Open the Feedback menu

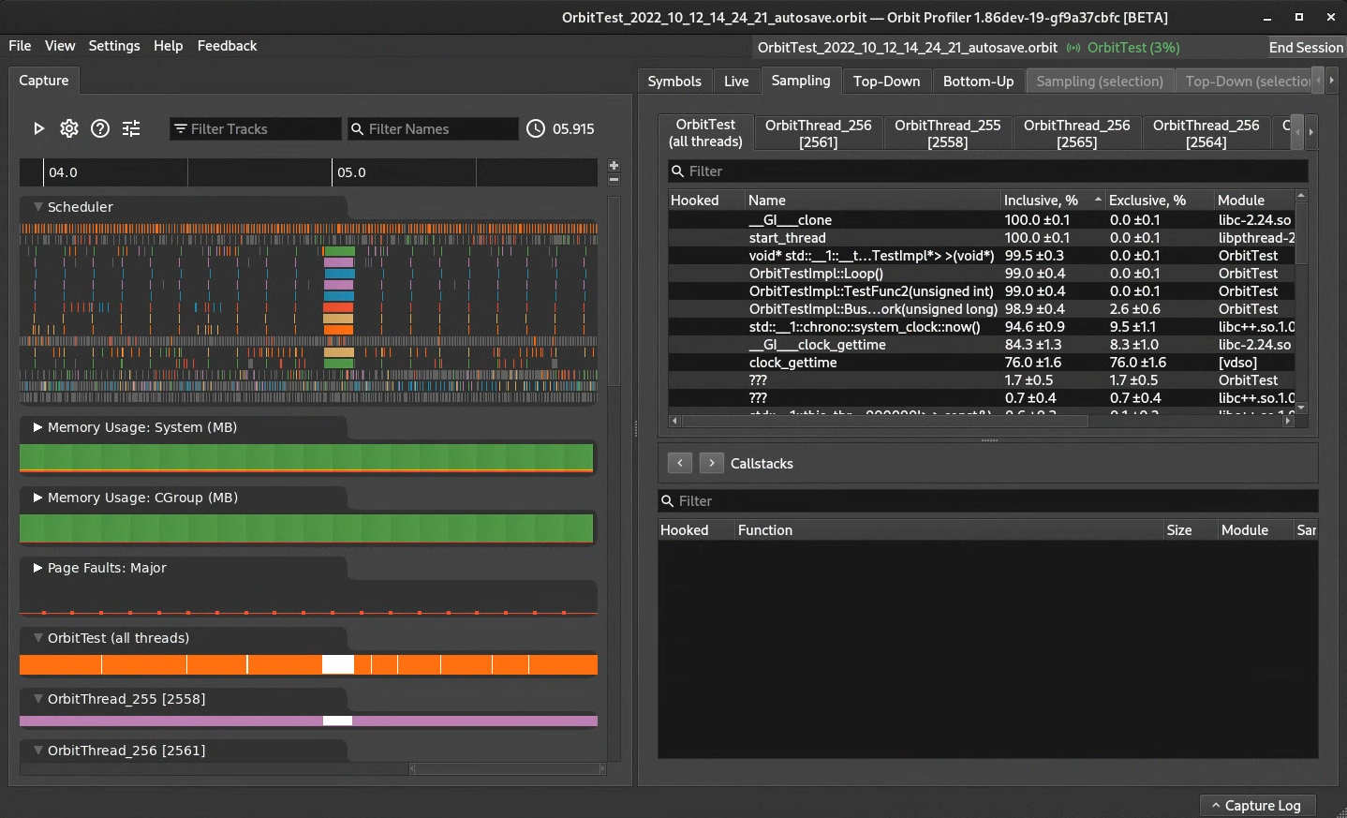point(227,46)
